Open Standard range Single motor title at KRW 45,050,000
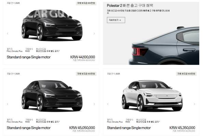This screenshot has width=205, height=138. (29, 128)
